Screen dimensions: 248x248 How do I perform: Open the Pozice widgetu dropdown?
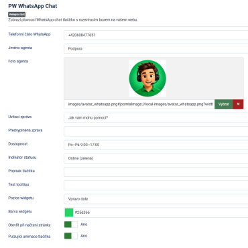(156, 199)
